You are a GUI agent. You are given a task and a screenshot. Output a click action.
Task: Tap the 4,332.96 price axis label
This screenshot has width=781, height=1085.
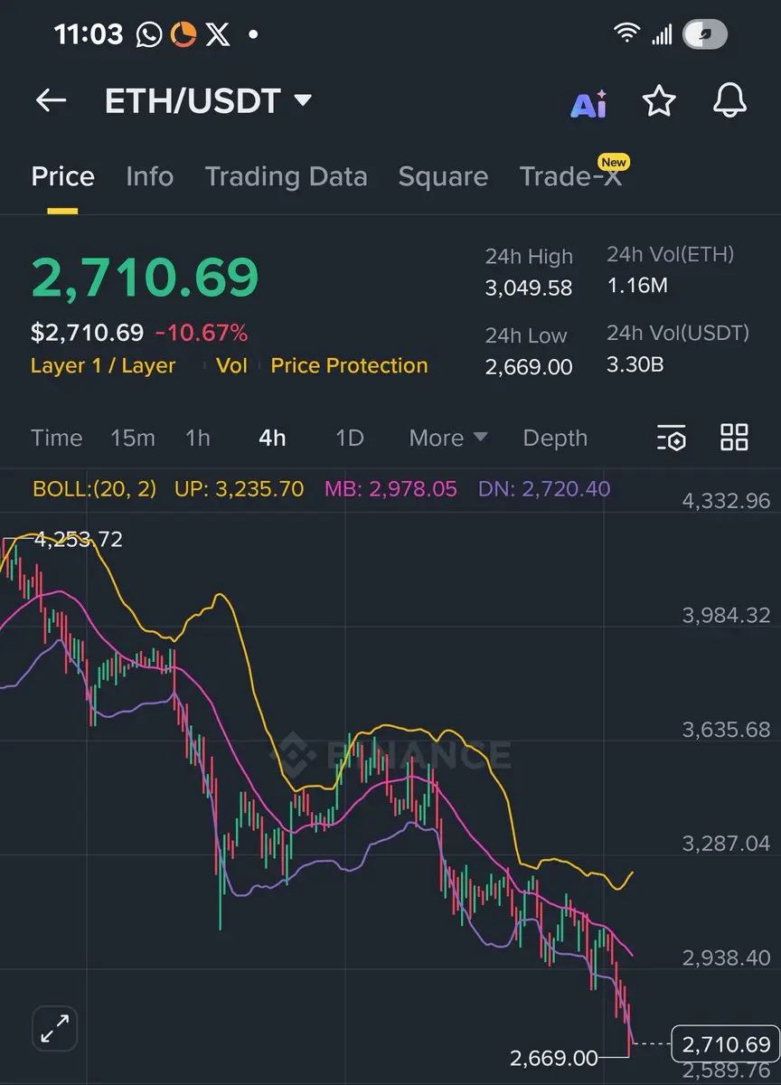[727, 500]
